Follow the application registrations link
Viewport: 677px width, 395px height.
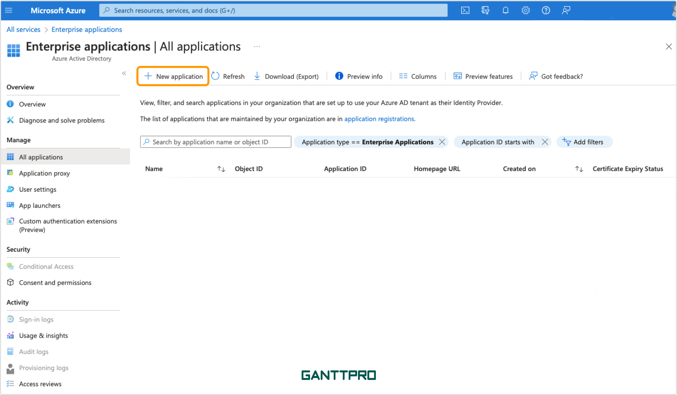(x=379, y=119)
